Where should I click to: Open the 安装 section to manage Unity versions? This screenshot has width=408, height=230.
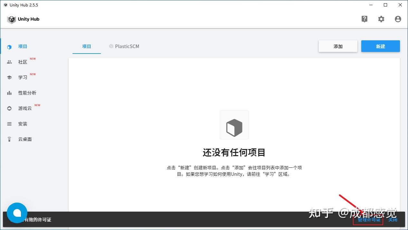coord(23,124)
